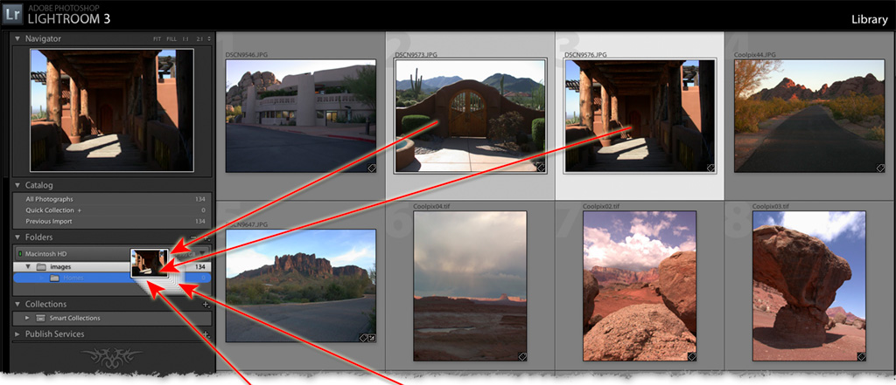Click the Lightroom Lr logo icon
The image size is (896, 385).
pyautogui.click(x=12, y=16)
